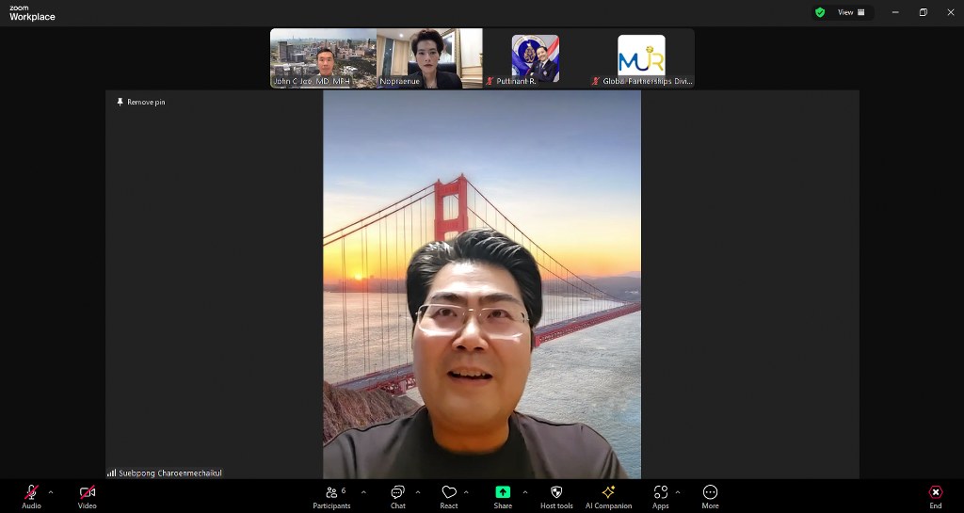This screenshot has height=513, width=964.
Task: Open the More options menu
Action: tap(710, 496)
